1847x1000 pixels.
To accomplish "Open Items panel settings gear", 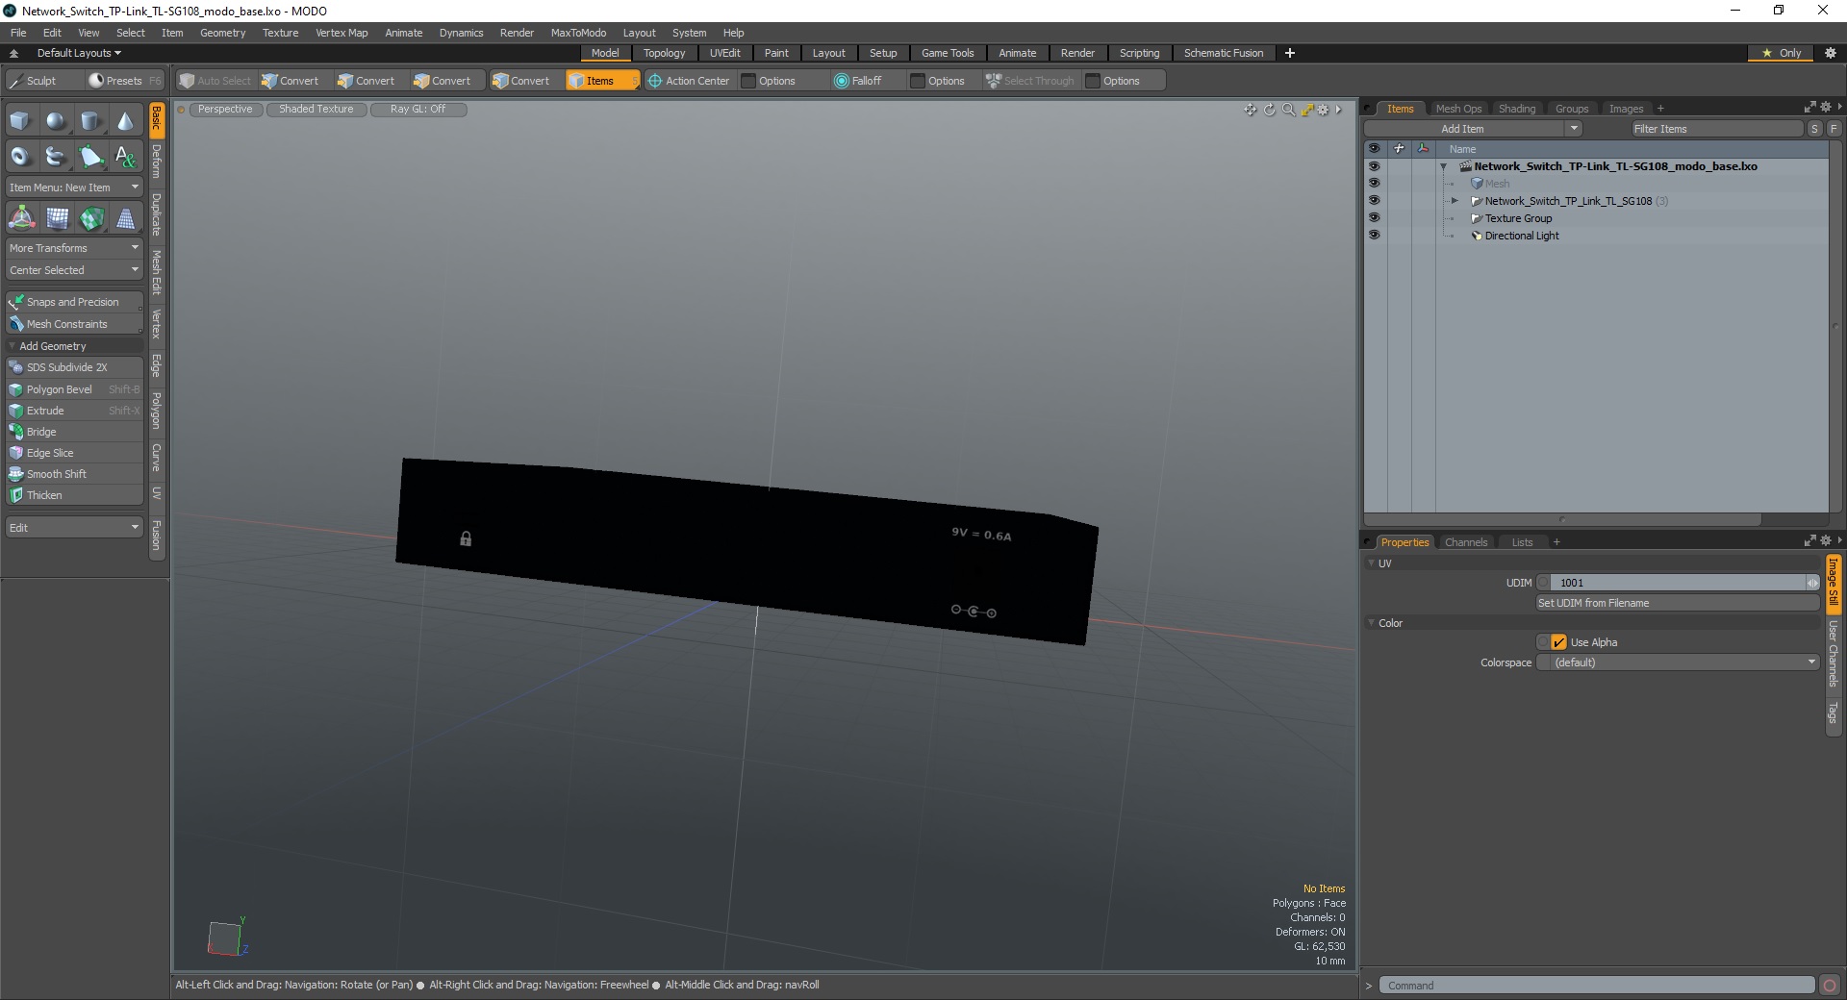I will click(1826, 108).
